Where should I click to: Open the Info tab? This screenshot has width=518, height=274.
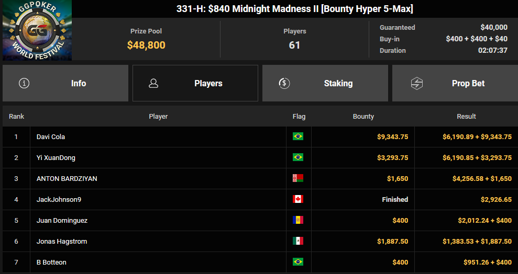[x=65, y=83]
